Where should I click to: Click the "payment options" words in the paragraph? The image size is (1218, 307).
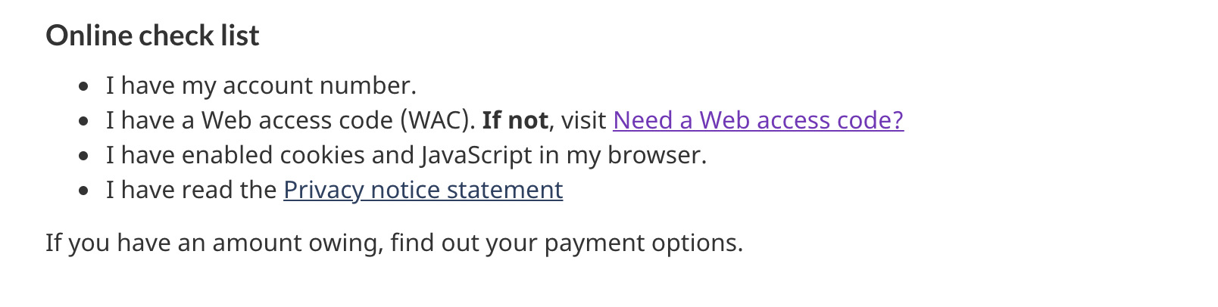click(x=641, y=243)
